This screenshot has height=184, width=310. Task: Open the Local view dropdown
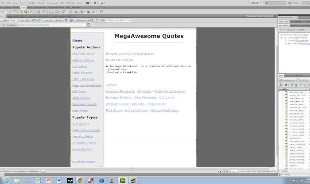pos(304,80)
